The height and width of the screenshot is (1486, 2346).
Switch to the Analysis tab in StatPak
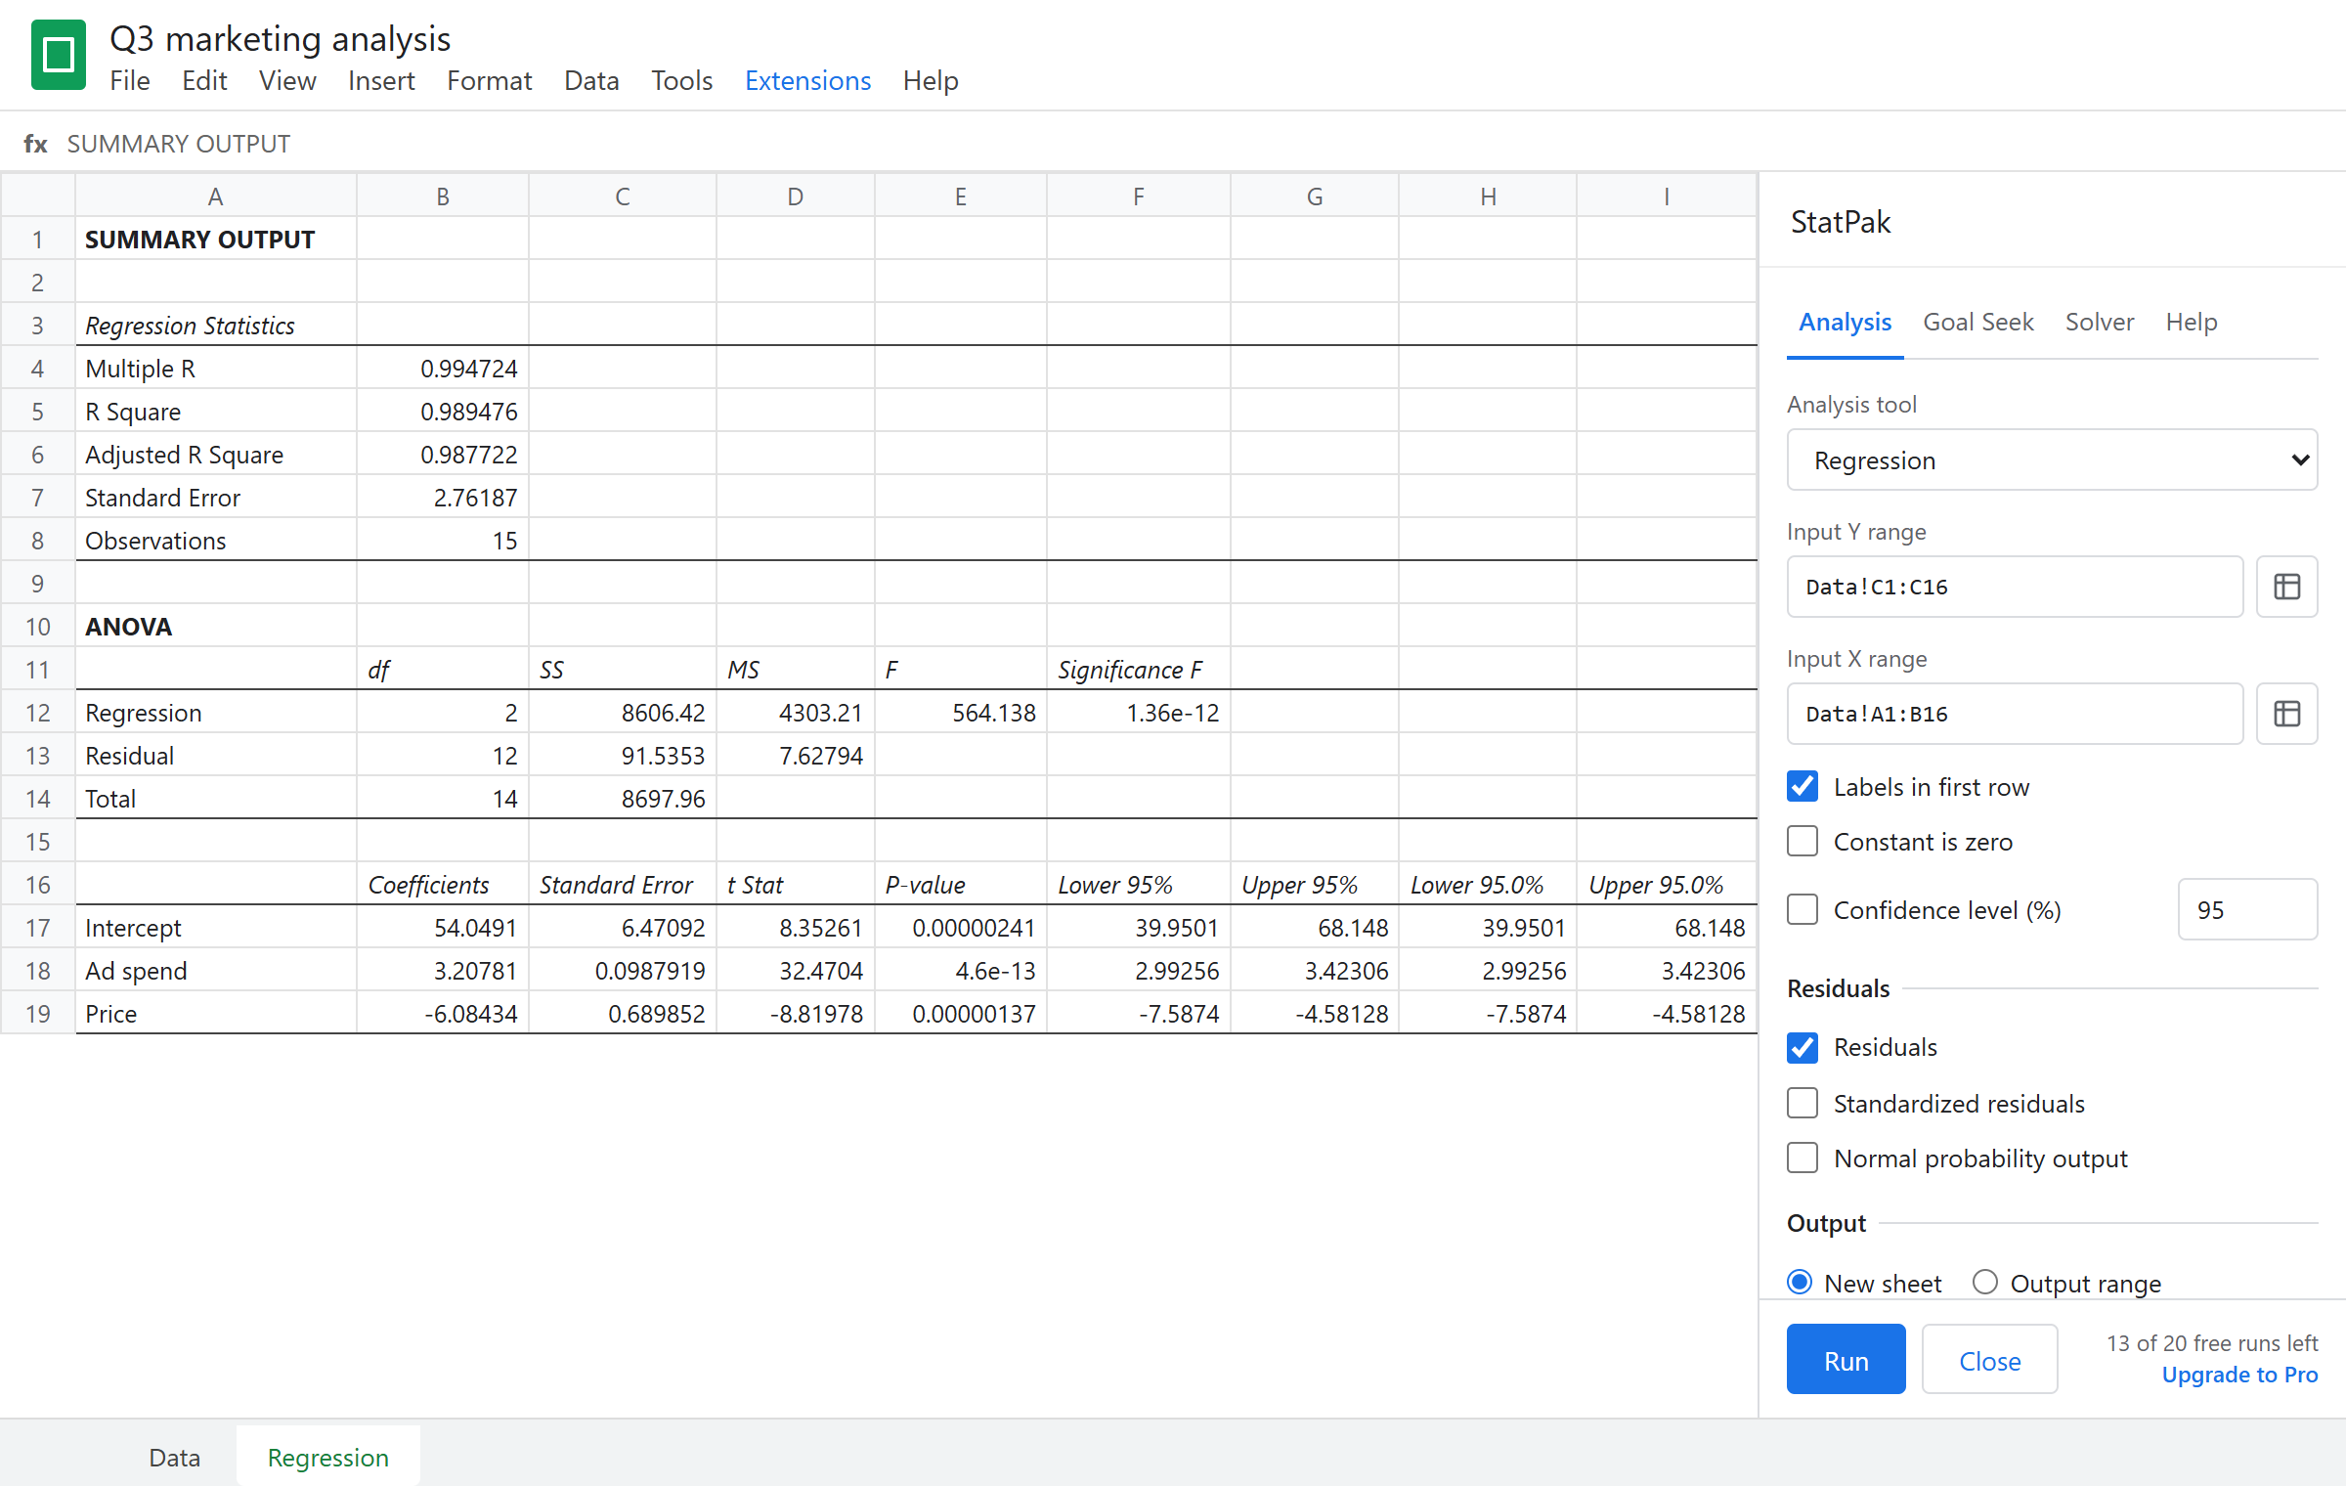click(x=1845, y=323)
